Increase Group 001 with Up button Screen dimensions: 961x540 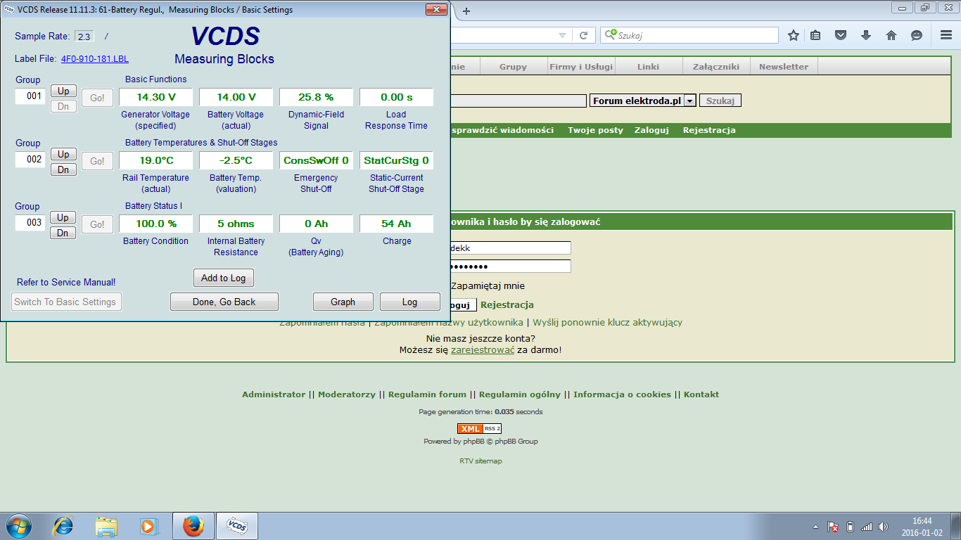pyautogui.click(x=63, y=91)
